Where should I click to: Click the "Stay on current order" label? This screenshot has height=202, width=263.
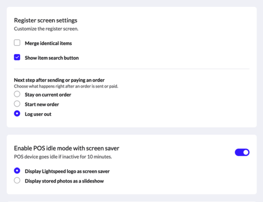click(48, 95)
